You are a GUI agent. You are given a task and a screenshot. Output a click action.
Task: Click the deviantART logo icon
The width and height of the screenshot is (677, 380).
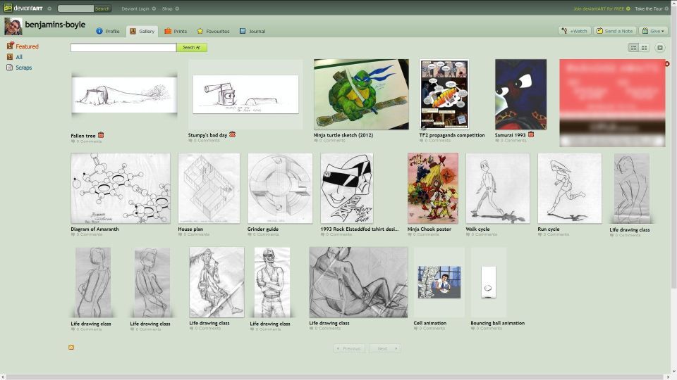click(x=8, y=8)
